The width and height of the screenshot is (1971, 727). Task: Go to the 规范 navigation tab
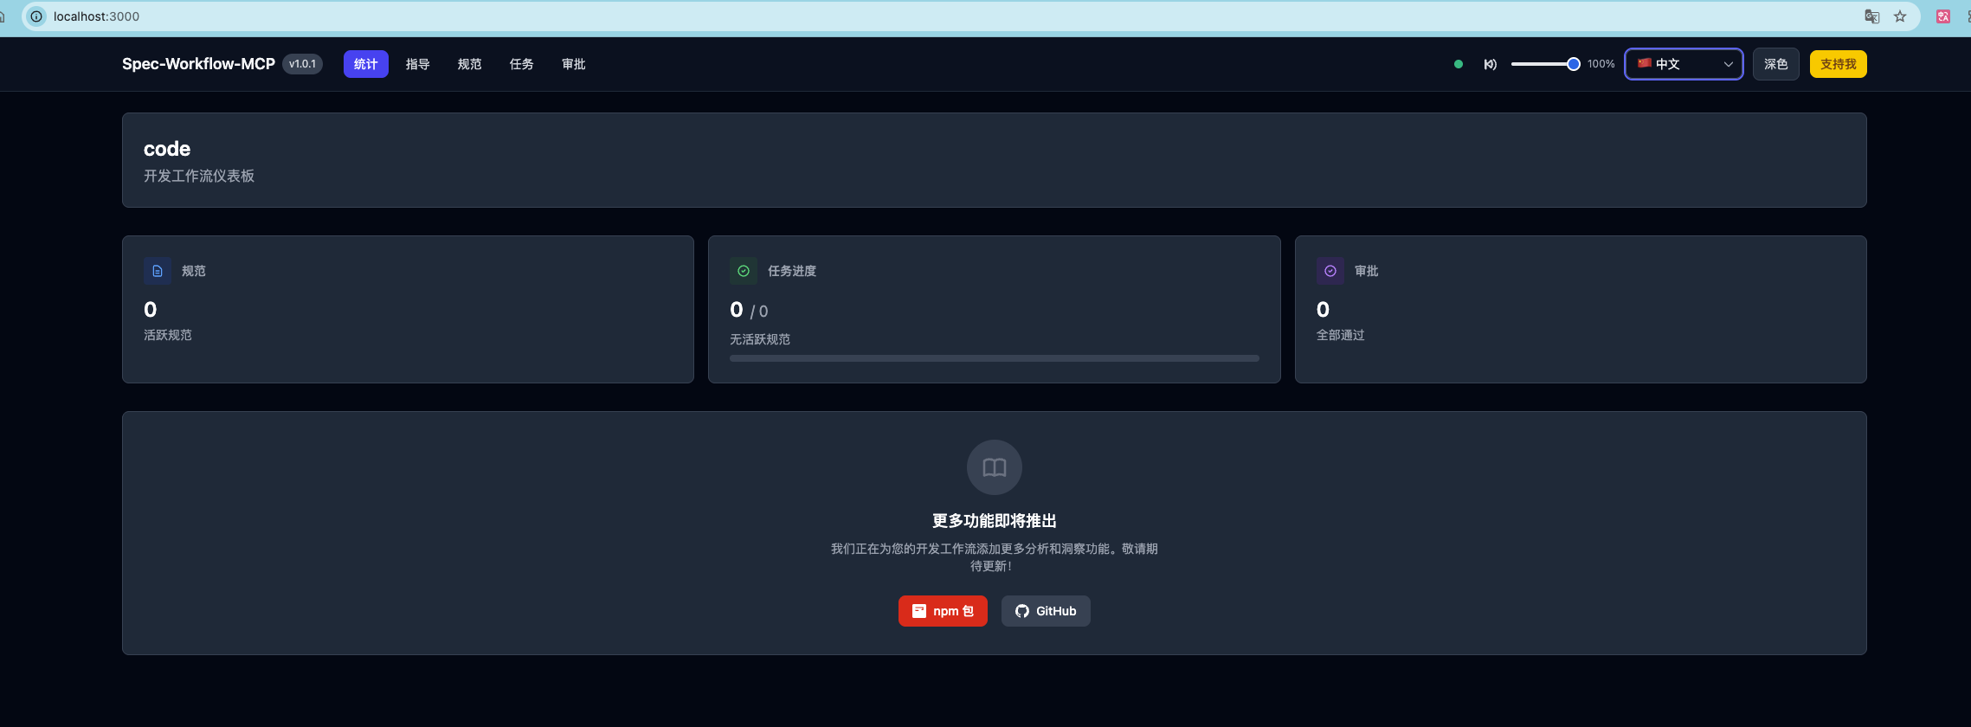pos(470,64)
